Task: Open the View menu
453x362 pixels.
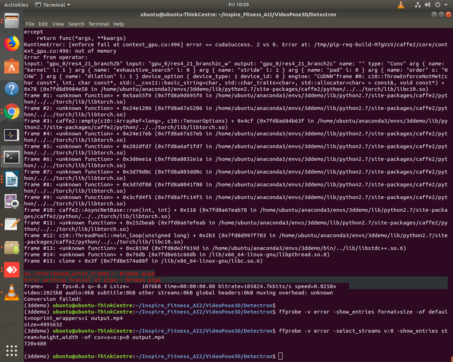Action: pyautogui.click(x=58, y=24)
